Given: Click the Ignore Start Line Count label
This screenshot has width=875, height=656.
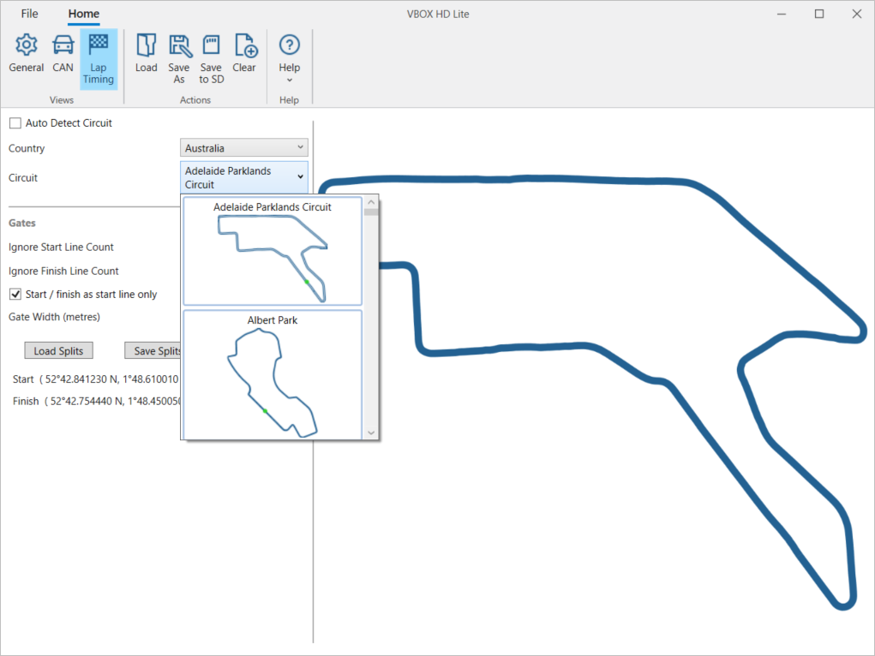Looking at the screenshot, I should (61, 247).
